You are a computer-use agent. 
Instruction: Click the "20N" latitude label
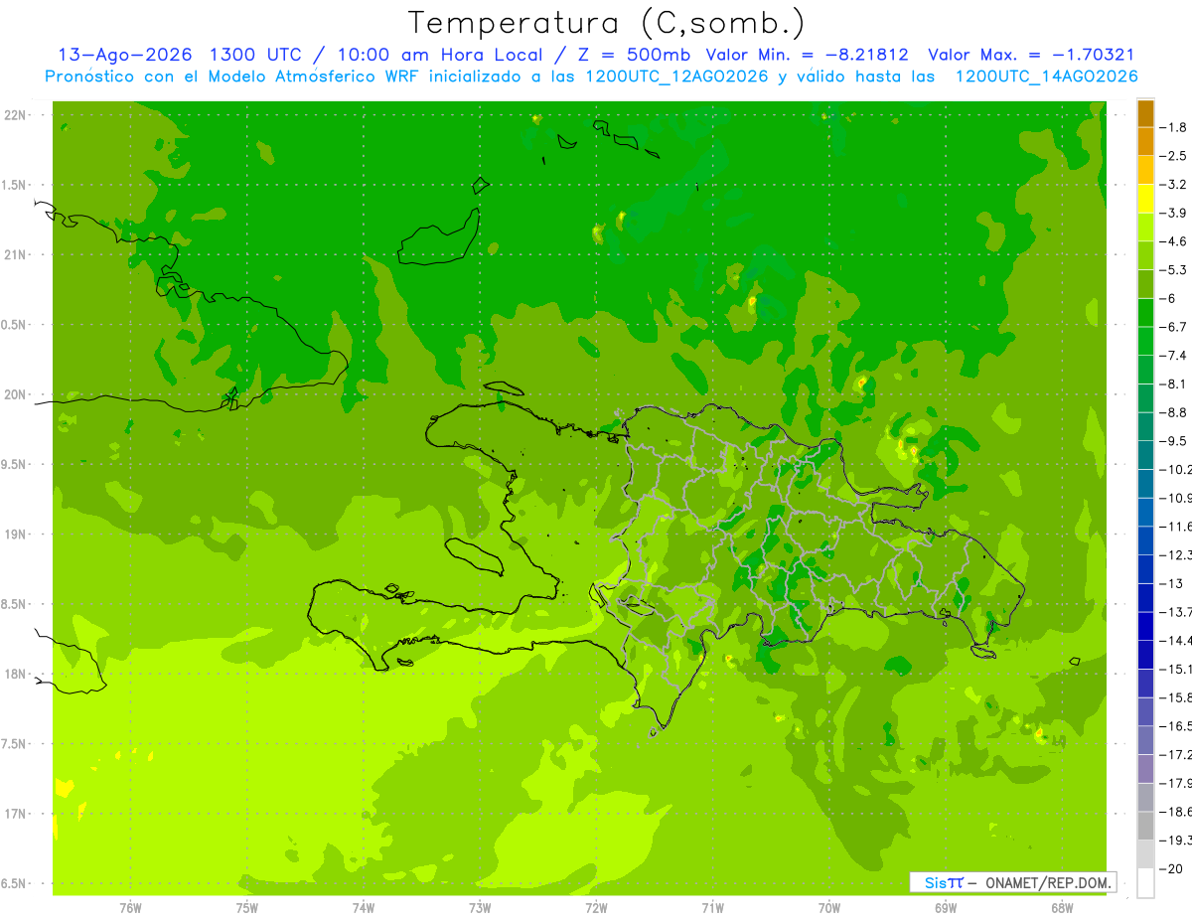tap(15, 394)
